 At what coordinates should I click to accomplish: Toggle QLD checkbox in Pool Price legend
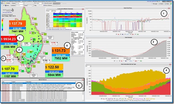pos(130,34)
